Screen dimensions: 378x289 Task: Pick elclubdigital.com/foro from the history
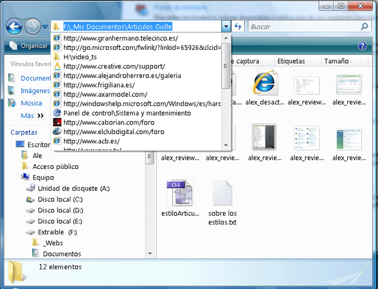tap(137, 132)
